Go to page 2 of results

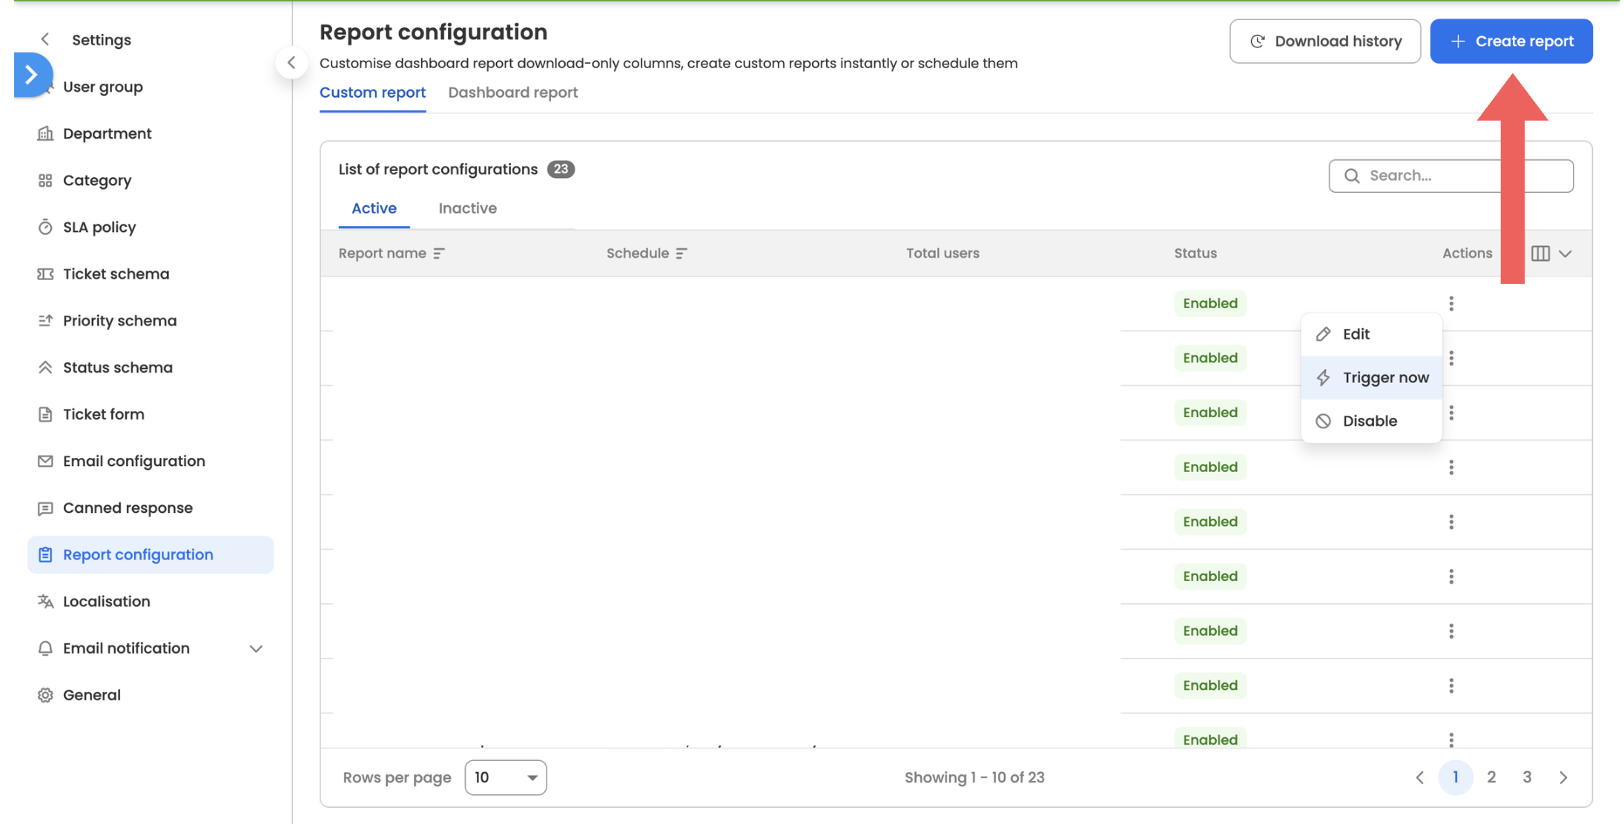(x=1491, y=777)
